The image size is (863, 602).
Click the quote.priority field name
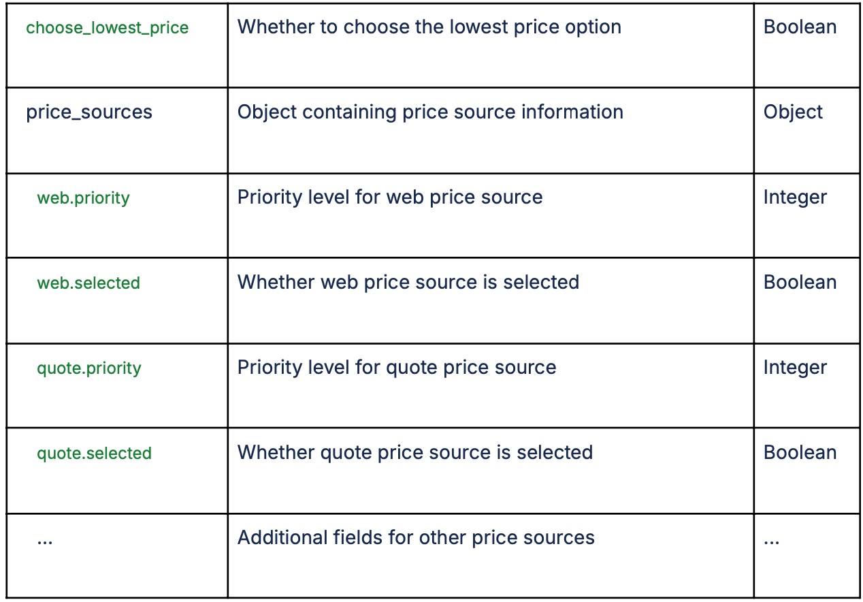89,368
